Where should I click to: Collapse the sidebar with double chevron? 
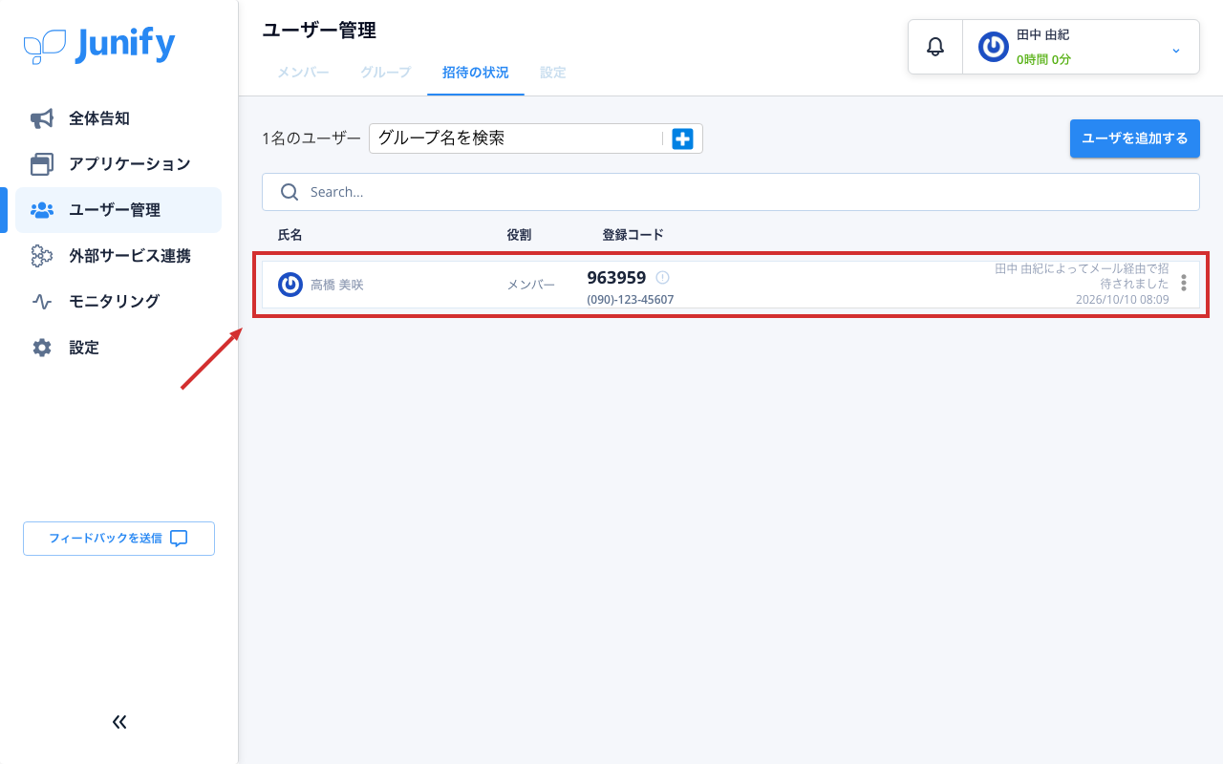point(119,722)
